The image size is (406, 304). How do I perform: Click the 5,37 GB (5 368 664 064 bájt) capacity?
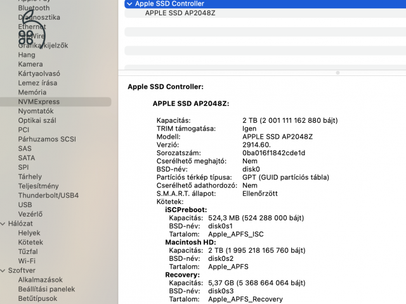(x=257, y=283)
